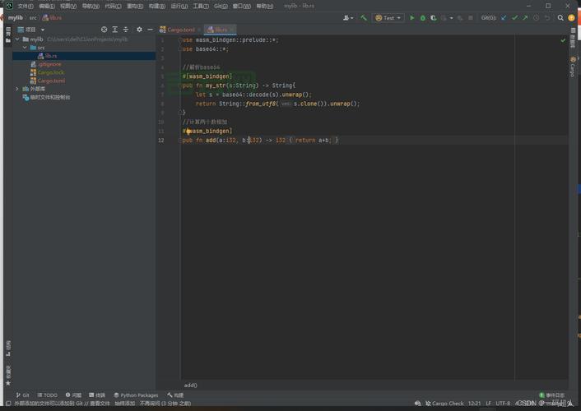
Task: Run the Test configuration with green play button
Action: click(412, 17)
